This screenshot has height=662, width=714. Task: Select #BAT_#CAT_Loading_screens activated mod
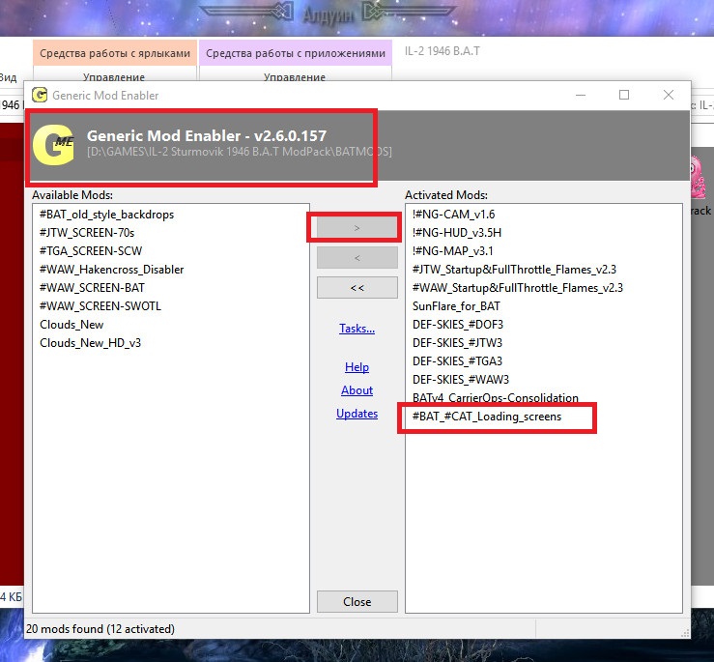click(487, 417)
